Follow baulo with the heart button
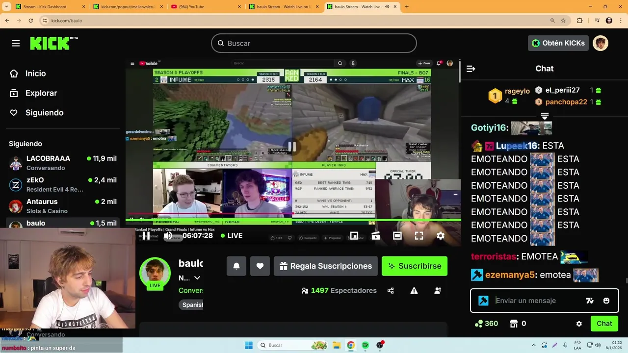The height and width of the screenshot is (353, 628). [260, 266]
